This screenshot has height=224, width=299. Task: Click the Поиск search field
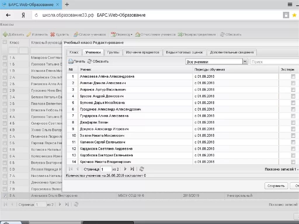pos(274,62)
